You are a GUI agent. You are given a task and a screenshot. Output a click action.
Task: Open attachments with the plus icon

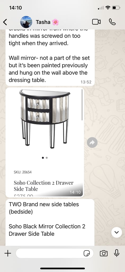[x=8, y=254]
